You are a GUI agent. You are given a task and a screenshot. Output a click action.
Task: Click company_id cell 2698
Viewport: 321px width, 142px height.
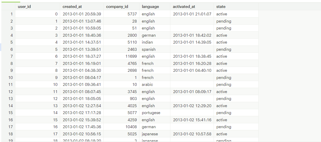(121, 70)
